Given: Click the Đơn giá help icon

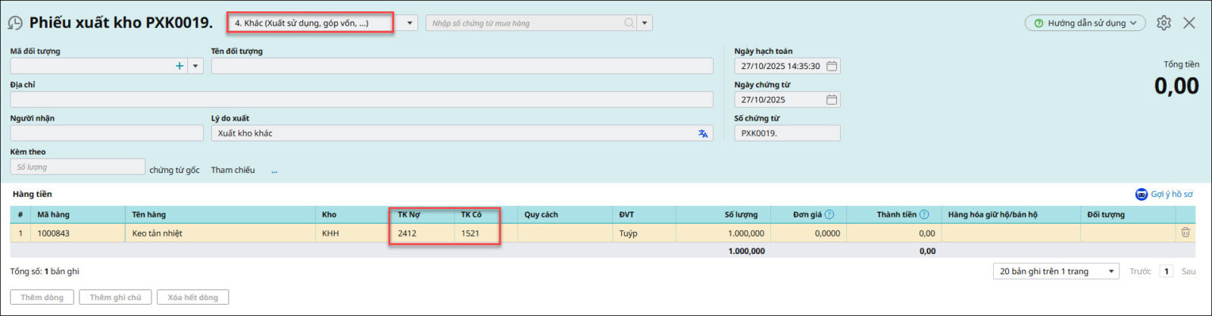Looking at the screenshot, I should pos(829,214).
